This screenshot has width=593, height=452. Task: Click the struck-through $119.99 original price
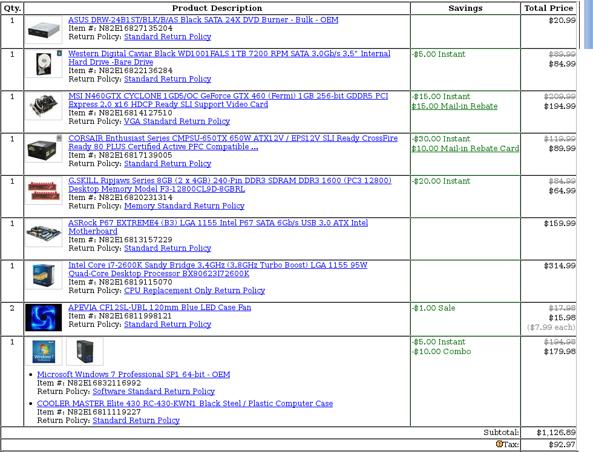[x=560, y=139]
